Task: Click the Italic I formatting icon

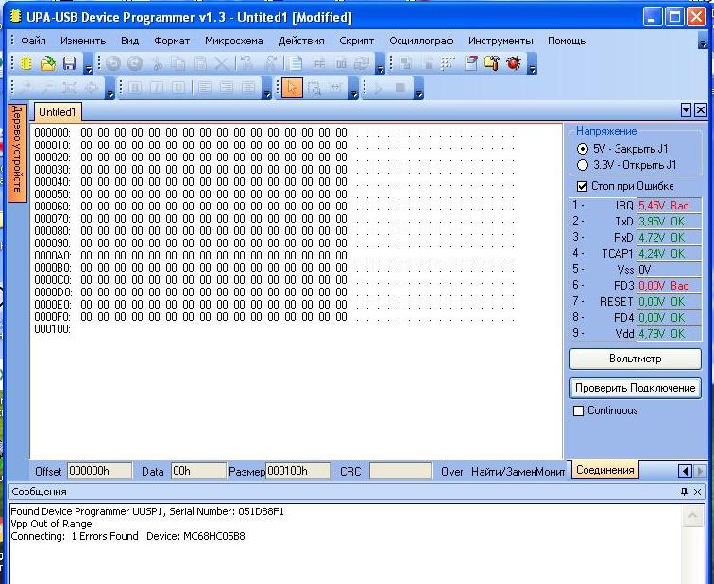Action: tap(157, 88)
